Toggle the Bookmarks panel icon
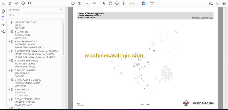This screenshot has width=228, height=110. [x=3, y=18]
